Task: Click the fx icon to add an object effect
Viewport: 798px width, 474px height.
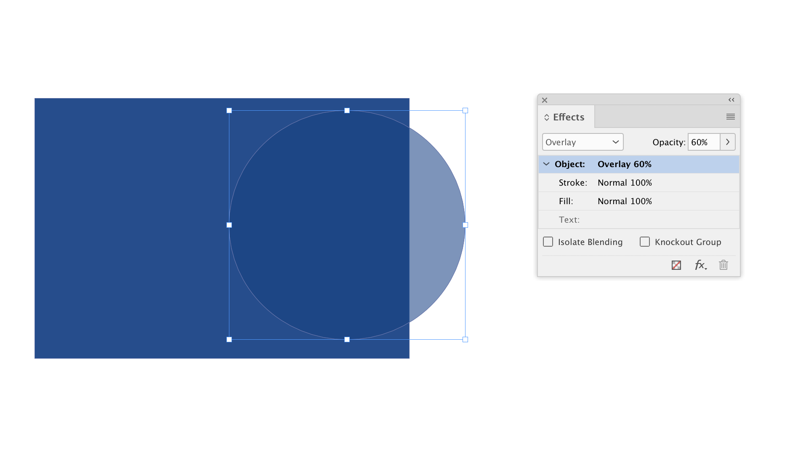Action: 700,265
